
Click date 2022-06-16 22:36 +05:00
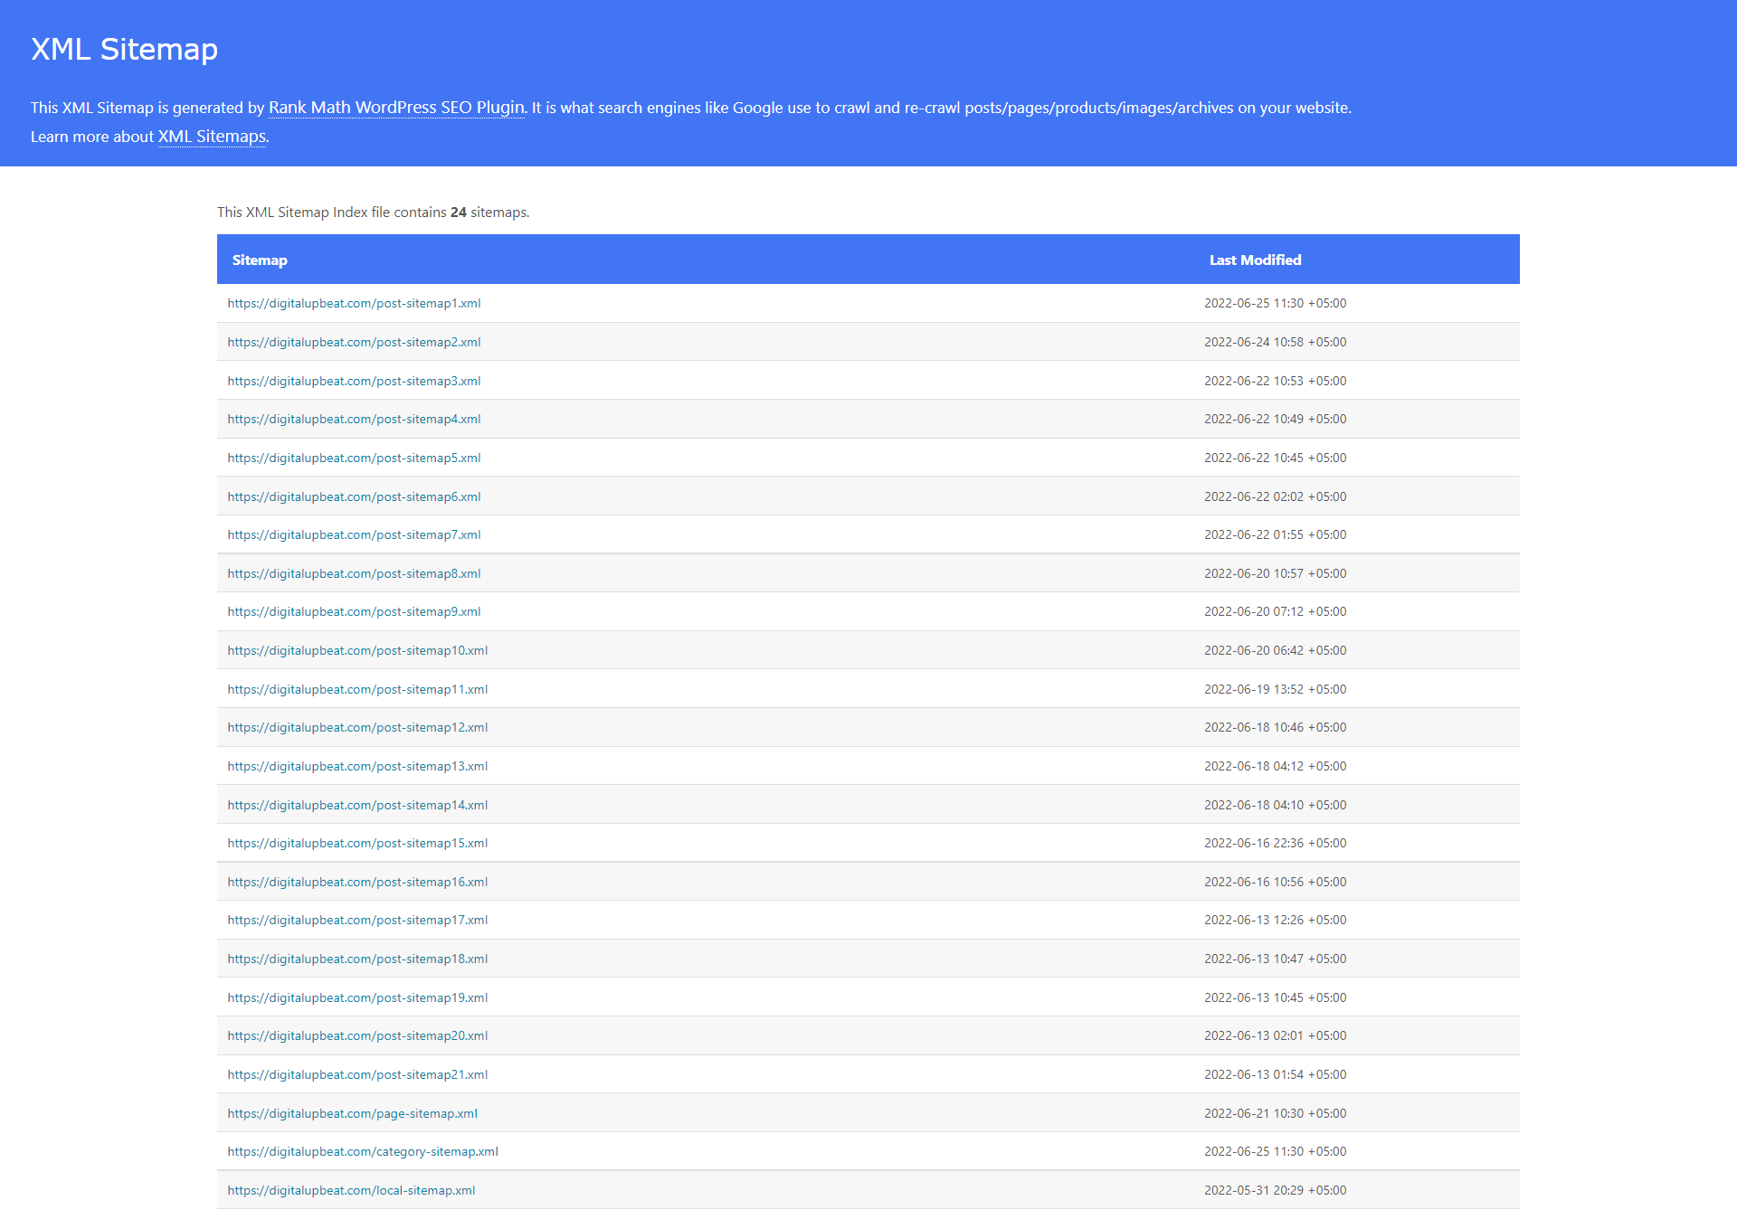pyautogui.click(x=1275, y=843)
